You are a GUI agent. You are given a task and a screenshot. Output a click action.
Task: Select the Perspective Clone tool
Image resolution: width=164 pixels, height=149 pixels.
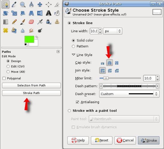click(14, 30)
